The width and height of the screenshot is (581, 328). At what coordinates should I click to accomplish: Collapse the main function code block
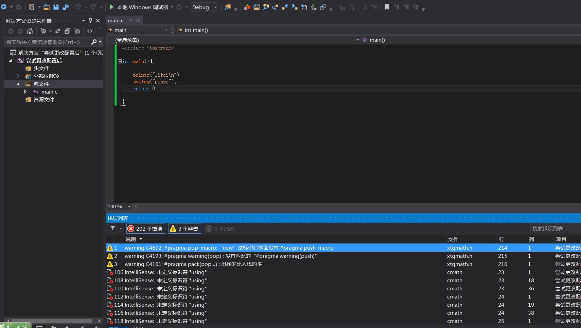120,61
